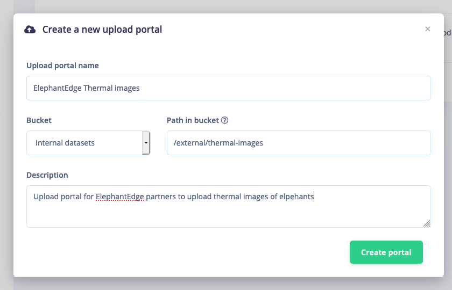Click the underlined ElephantEdge word in description
This screenshot has height=290, width=452.
(x=119, y=197)
